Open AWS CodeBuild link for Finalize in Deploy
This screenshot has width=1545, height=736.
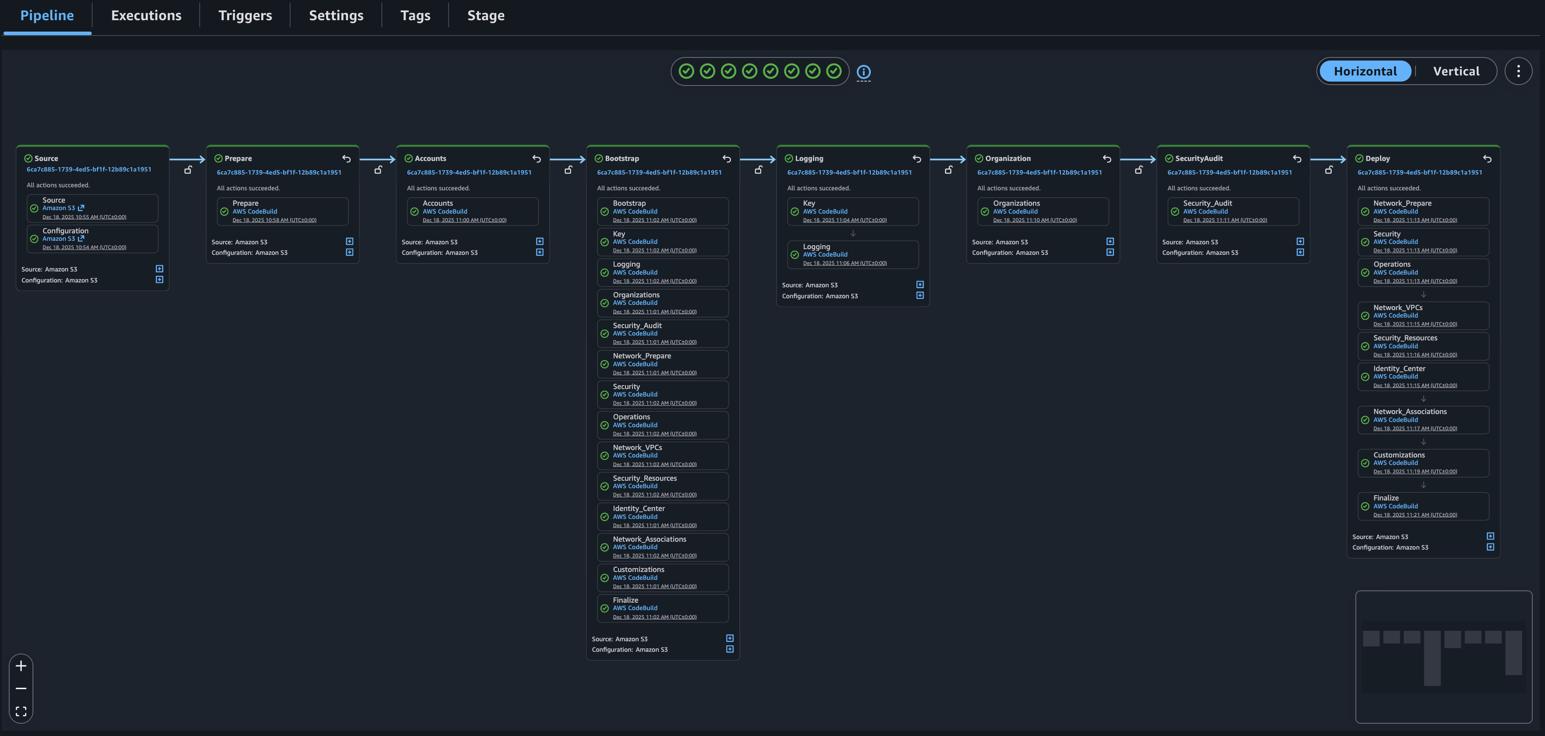pyautogui.click(x=1395, y=507)
